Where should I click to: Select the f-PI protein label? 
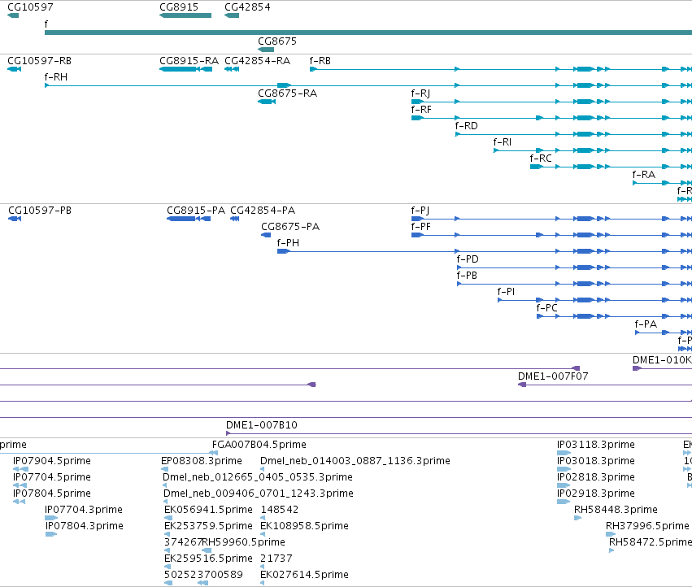click(x=507, y=292)
